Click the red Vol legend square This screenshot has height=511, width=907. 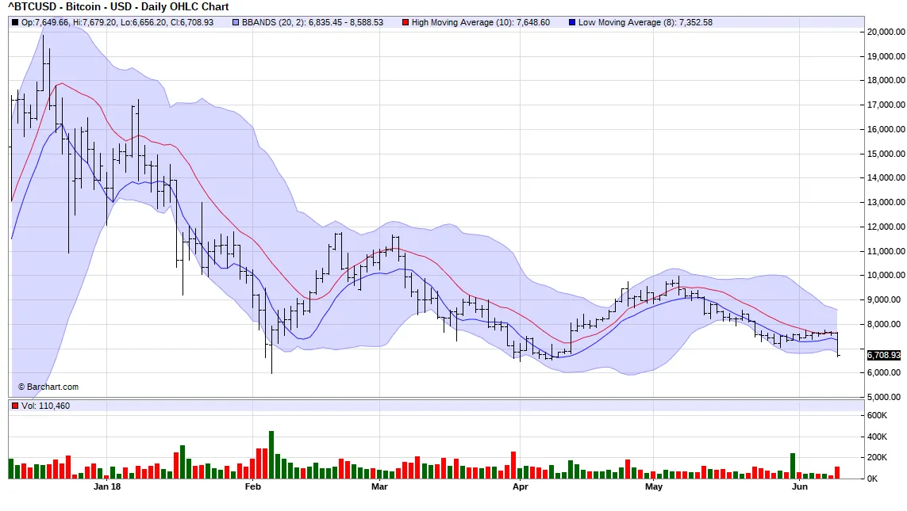pos(15,406)
